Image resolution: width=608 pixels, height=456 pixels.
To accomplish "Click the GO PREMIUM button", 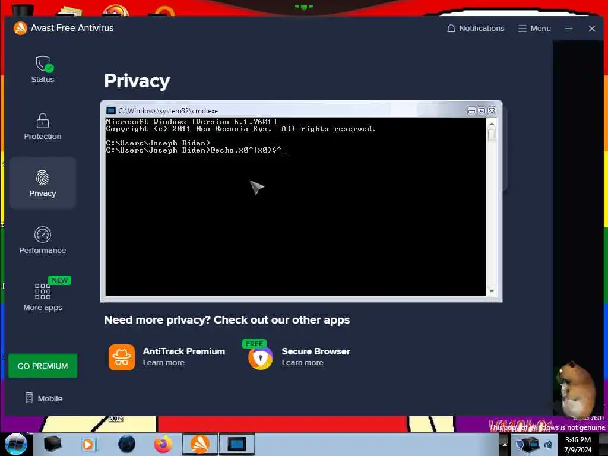I will (x=43, y=366).
